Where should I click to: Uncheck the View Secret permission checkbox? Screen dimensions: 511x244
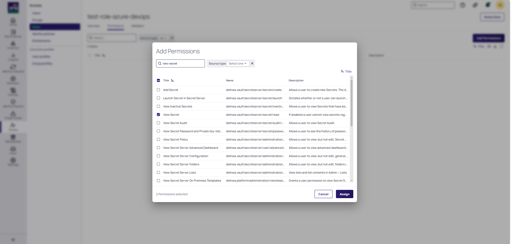point(158,115)
